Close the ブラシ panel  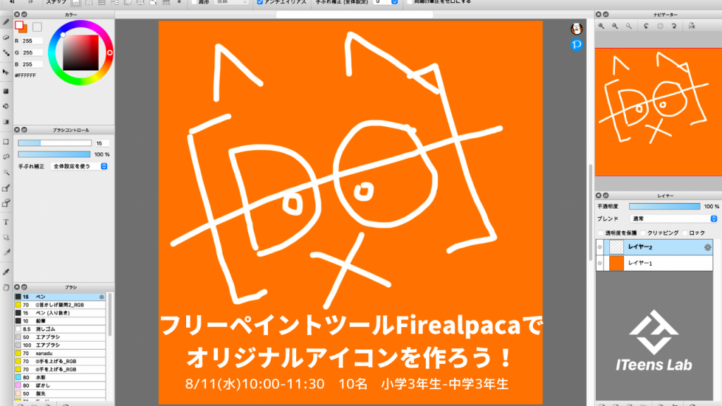[17, 287]
